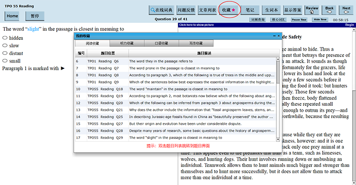Open the 笔记 notes button
The image size is (356, 185).
click(x=250, y=10)
